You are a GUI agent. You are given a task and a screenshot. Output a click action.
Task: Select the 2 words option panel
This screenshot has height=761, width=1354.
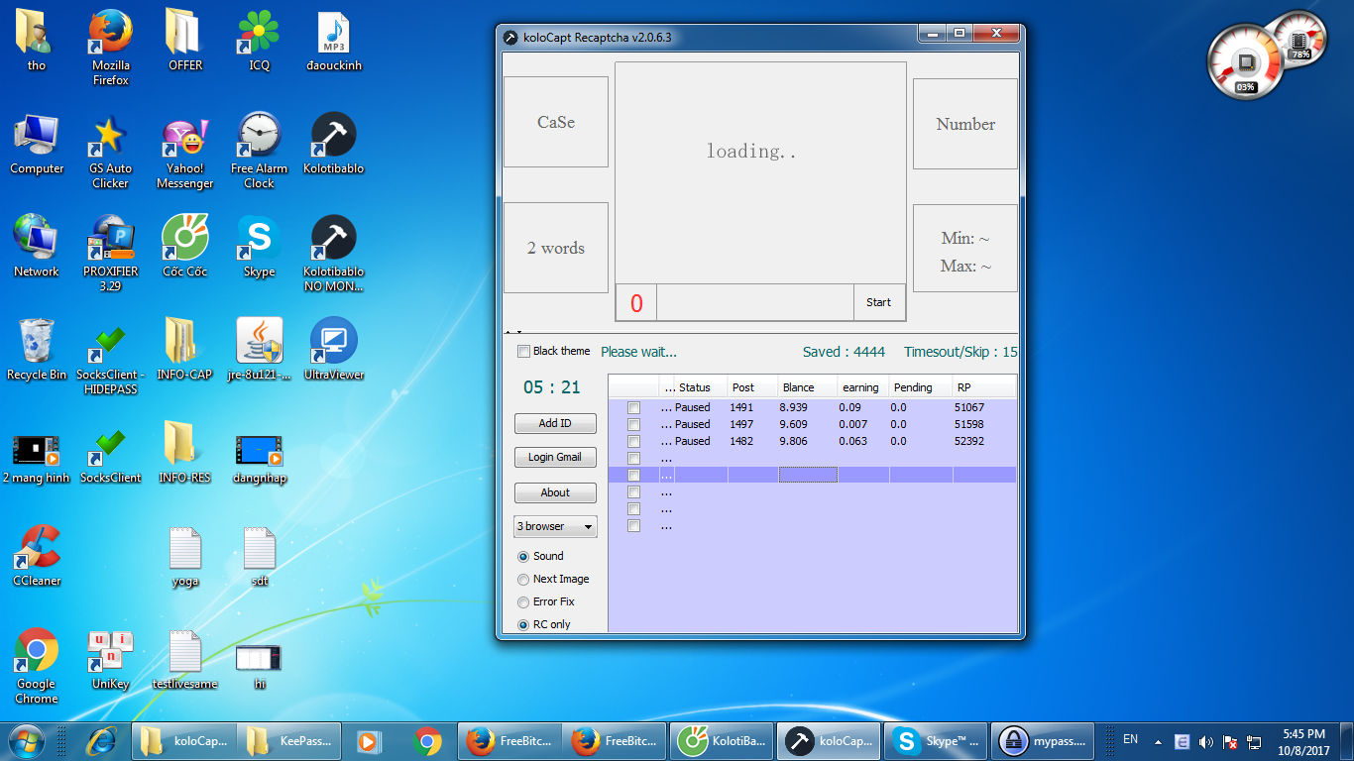(x=556, y=248)
